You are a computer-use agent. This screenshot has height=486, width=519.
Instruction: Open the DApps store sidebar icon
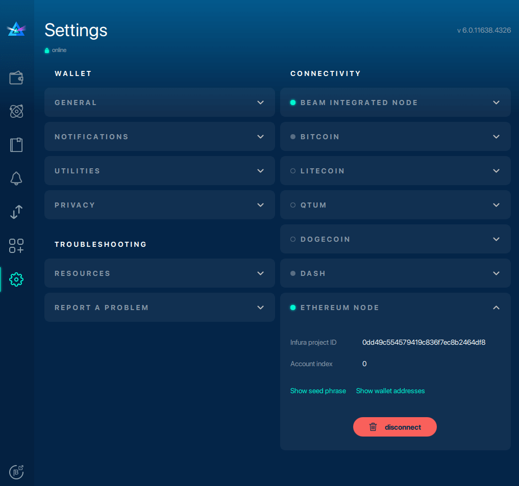click(x=16, y=246)
